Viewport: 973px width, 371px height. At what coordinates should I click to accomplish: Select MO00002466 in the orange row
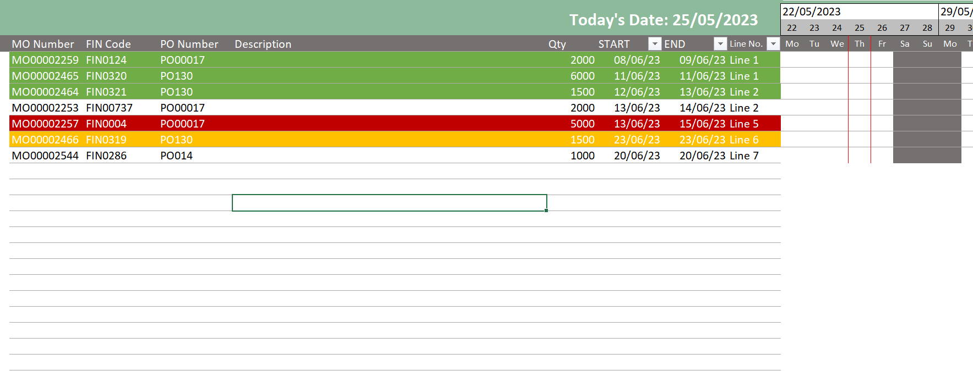(x=45, y=140)
